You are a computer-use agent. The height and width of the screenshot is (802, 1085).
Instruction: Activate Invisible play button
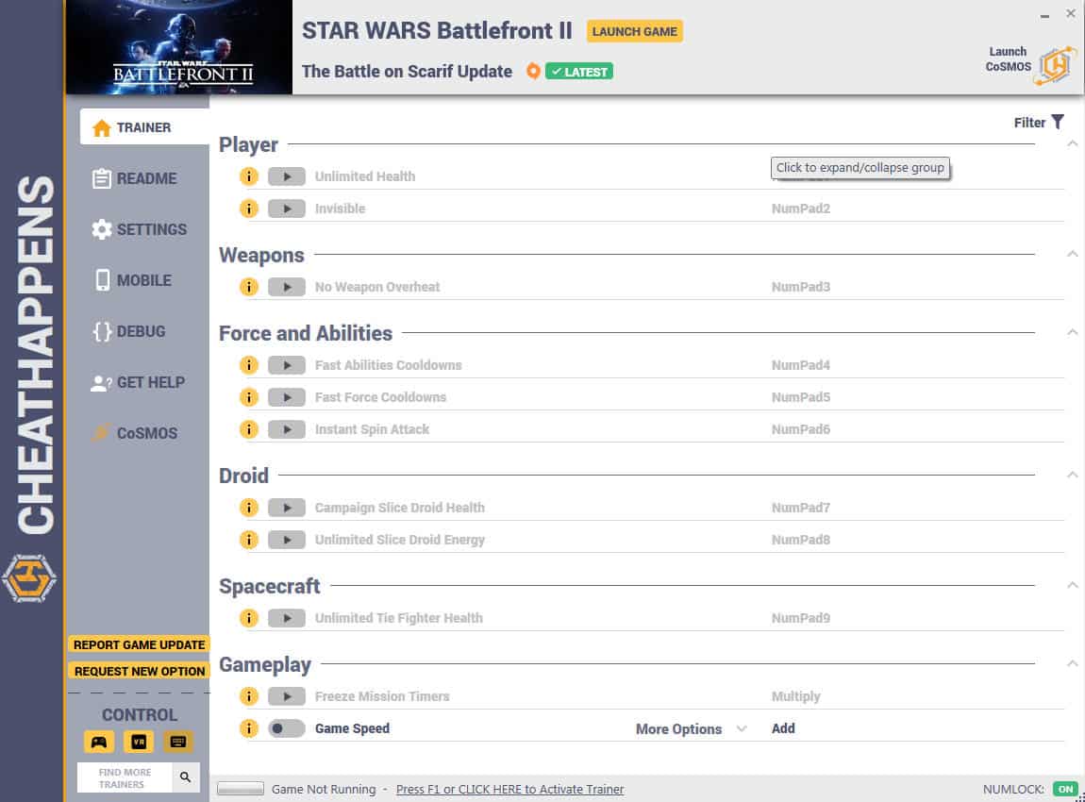287,209
